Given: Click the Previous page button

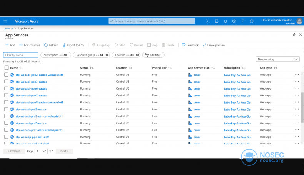Looking at the screenshot, I should 14,151.
